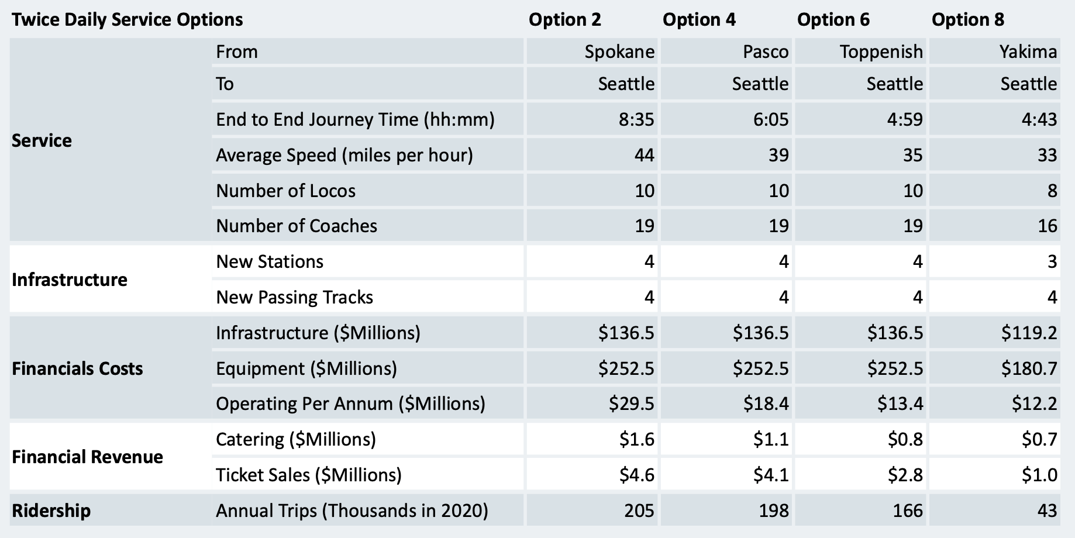Click the Twice Daily Service Options title
1075x538 pixels.
(128, 20)
